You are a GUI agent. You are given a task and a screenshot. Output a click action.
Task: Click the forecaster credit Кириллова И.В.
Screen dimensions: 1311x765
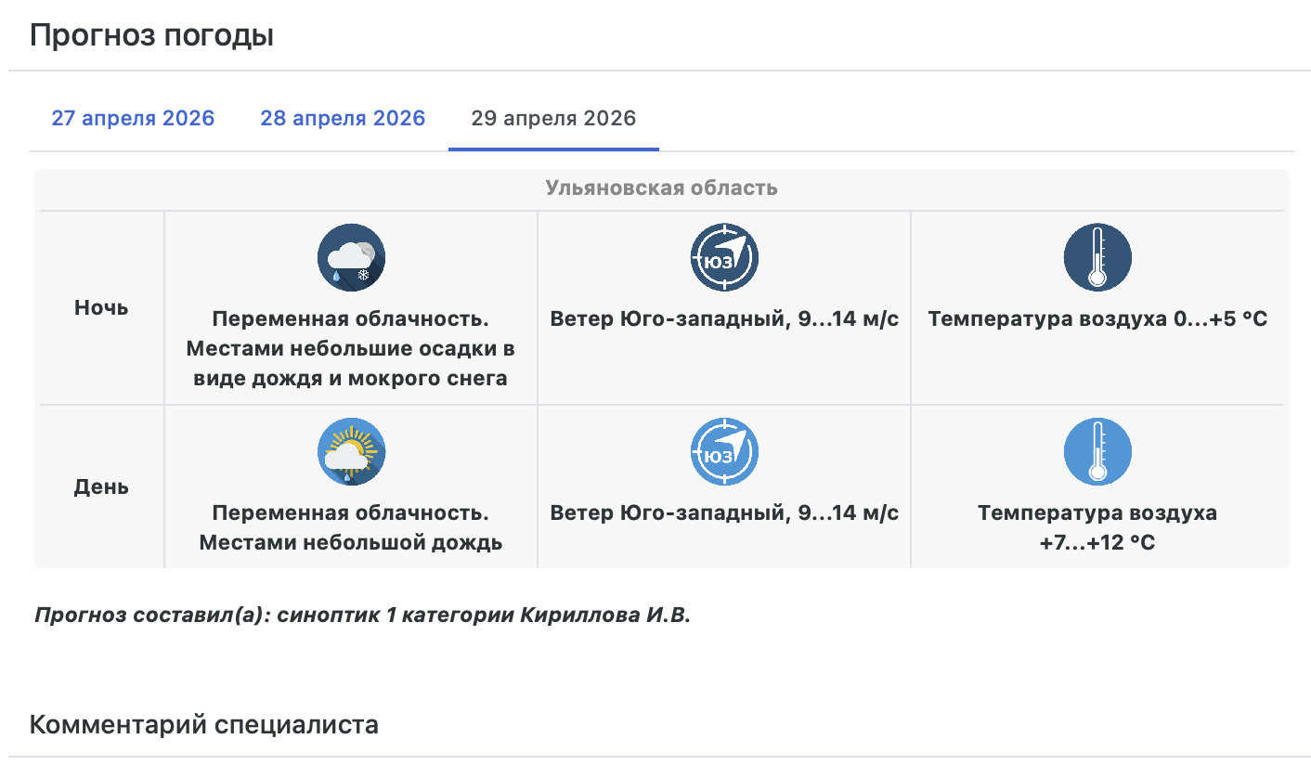pyautogui.click(x=362, y=616)
